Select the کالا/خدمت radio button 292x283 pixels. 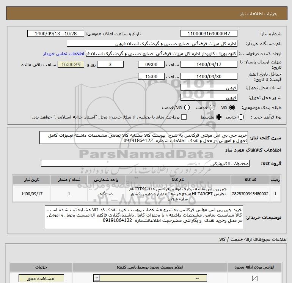(x=187, y=108)
